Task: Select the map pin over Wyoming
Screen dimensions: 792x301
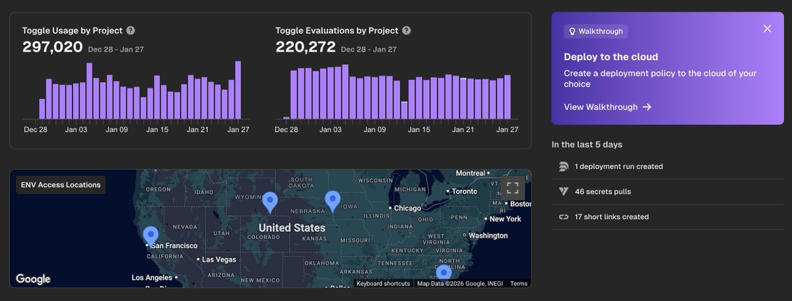Action: [269, 202]
